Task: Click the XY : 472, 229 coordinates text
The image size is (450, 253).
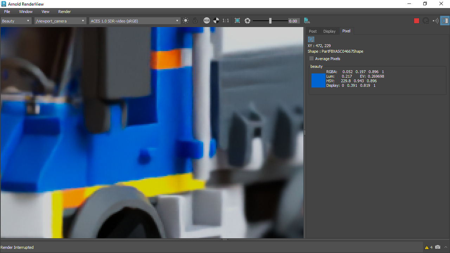Action: 319,46
